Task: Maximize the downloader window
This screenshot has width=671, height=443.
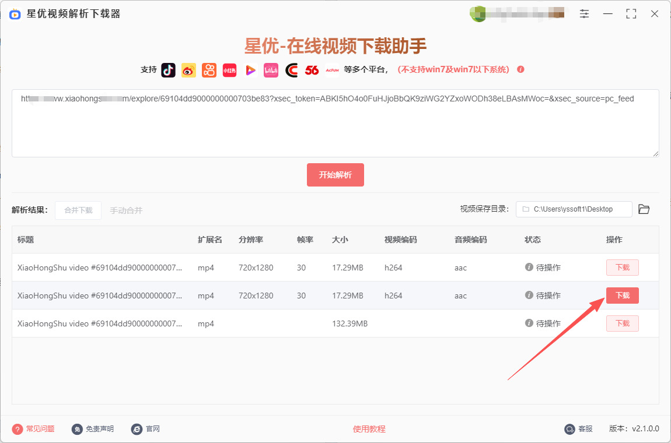Action: [631, 13]
